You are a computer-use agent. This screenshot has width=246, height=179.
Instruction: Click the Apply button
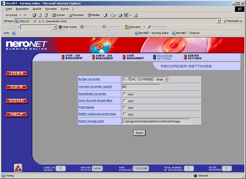coord(139,133)
